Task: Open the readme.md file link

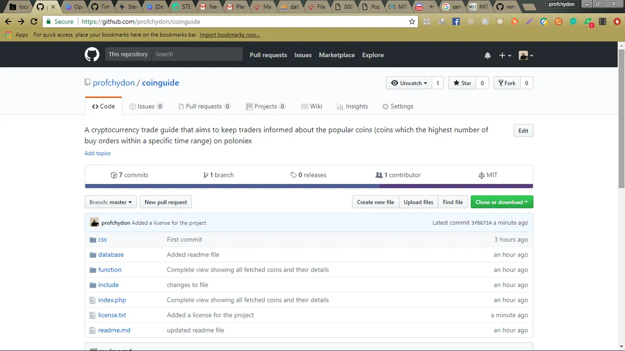Action: pos(114,330)
